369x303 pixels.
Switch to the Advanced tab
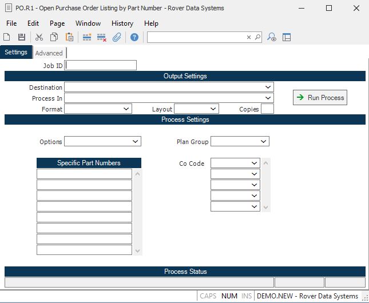(x=49, y=53)
